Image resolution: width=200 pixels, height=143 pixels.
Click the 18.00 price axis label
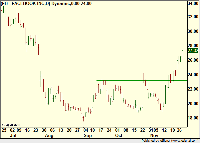click(193, 118)
